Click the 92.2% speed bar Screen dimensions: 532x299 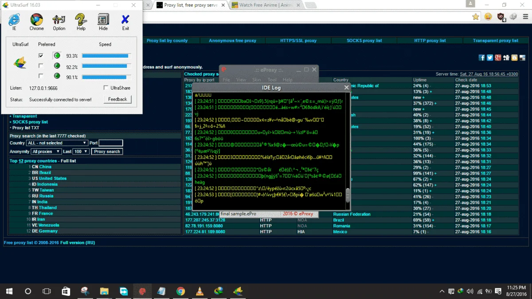106,66
